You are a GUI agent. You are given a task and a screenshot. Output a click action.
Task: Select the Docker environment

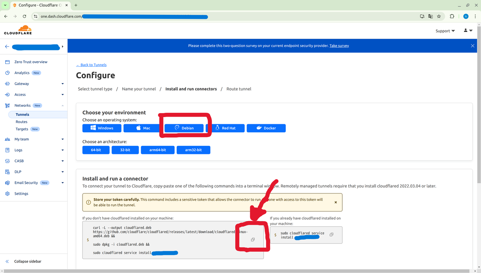point(266,128)
